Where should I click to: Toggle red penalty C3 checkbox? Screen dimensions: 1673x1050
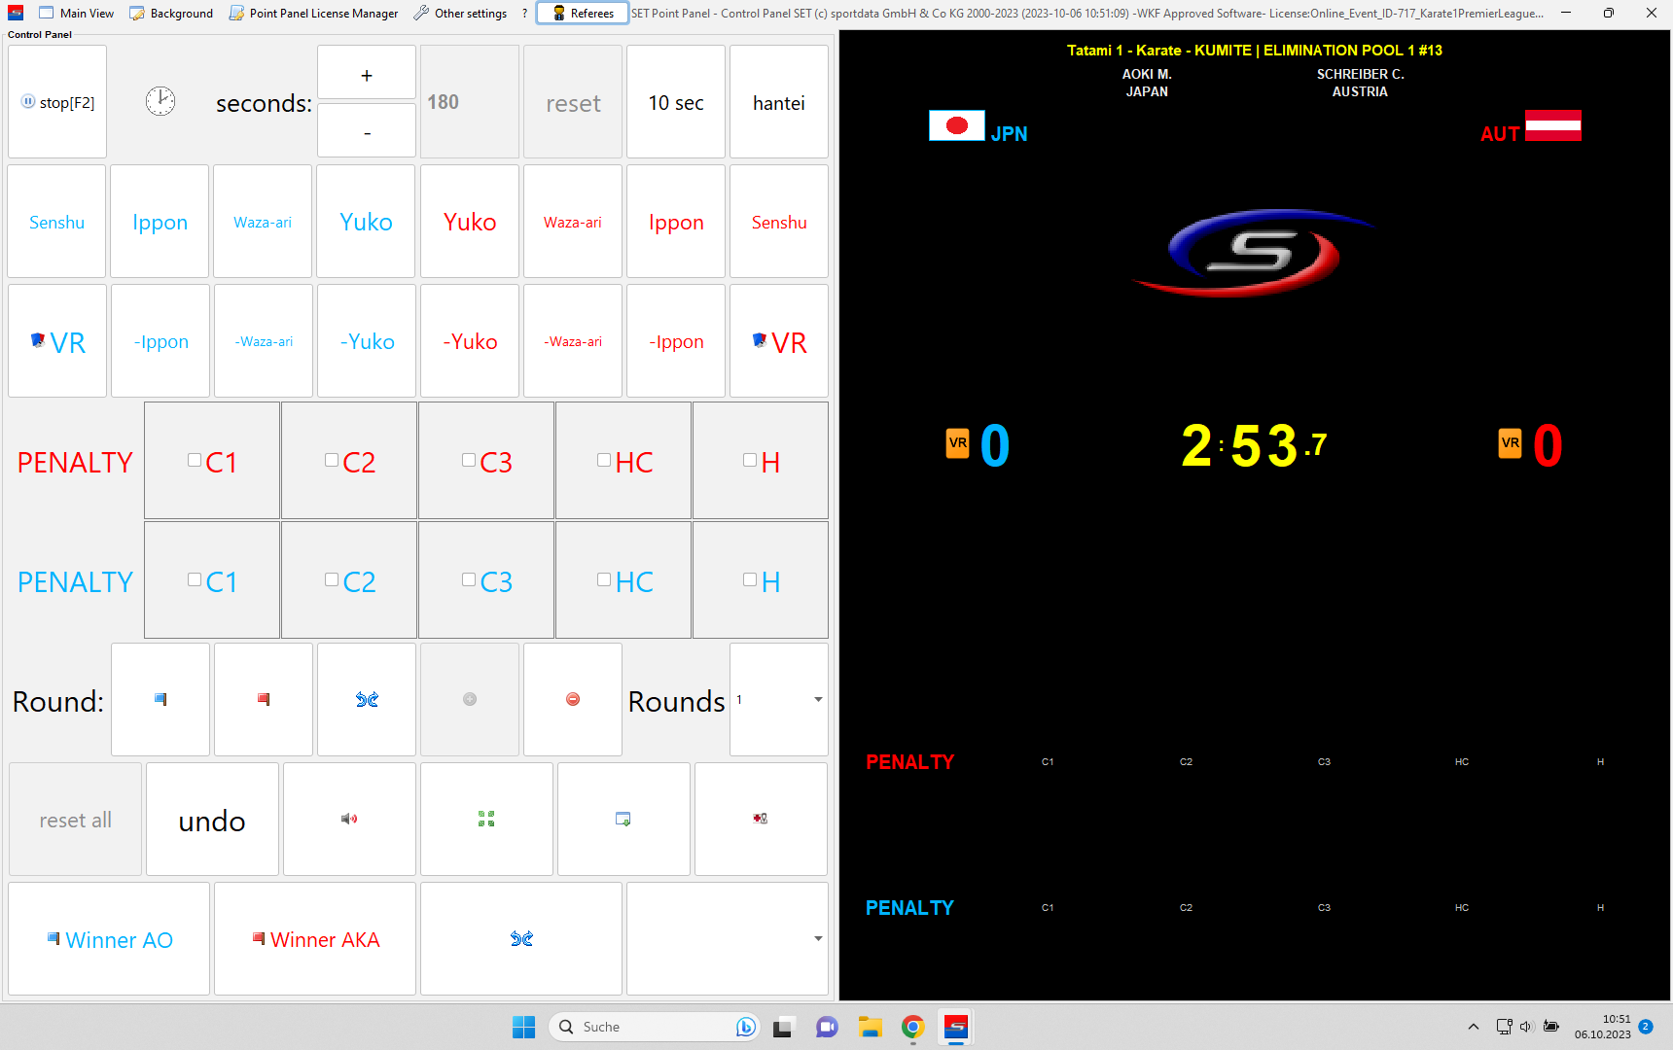pyautogui.click(x=469, y=461)
